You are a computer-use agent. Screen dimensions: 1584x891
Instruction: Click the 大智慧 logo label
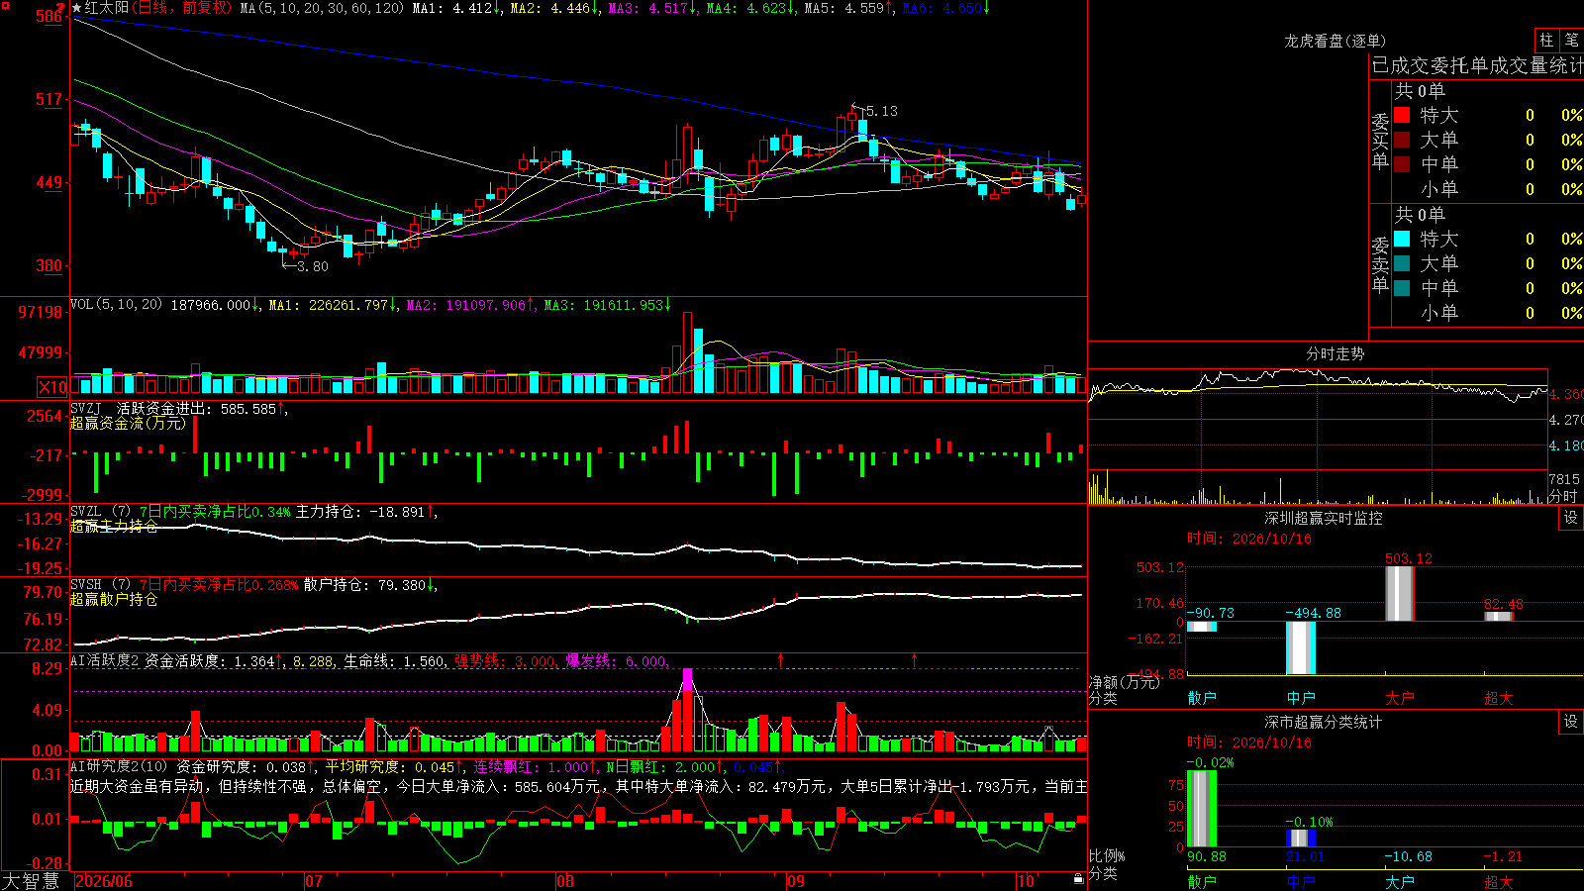coord(31,881)
